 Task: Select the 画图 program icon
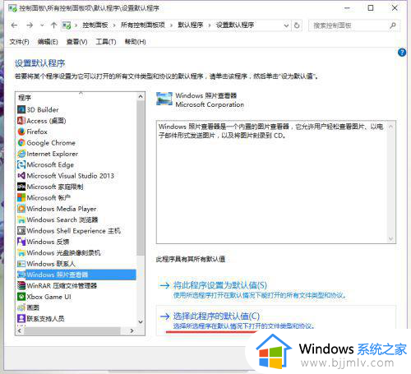coord(21,307)
